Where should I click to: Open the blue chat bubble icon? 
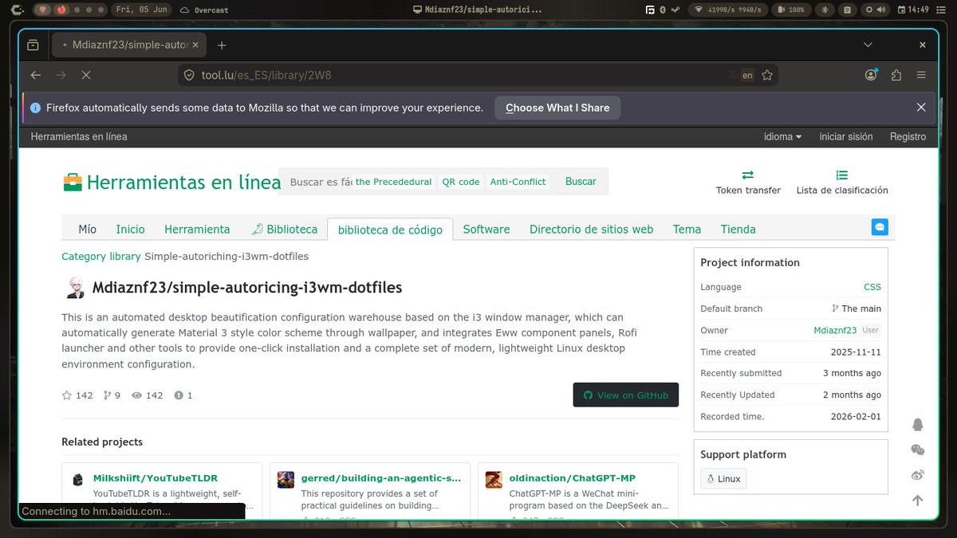click(x=880, y=227)
